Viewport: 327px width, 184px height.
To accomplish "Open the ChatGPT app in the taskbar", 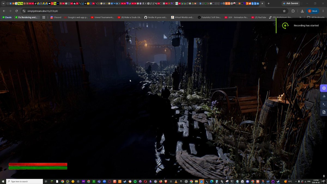I will click(x=186, y=181).
